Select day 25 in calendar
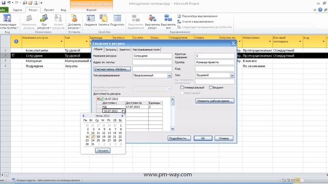The image size is (328, 184). point(98,141)
